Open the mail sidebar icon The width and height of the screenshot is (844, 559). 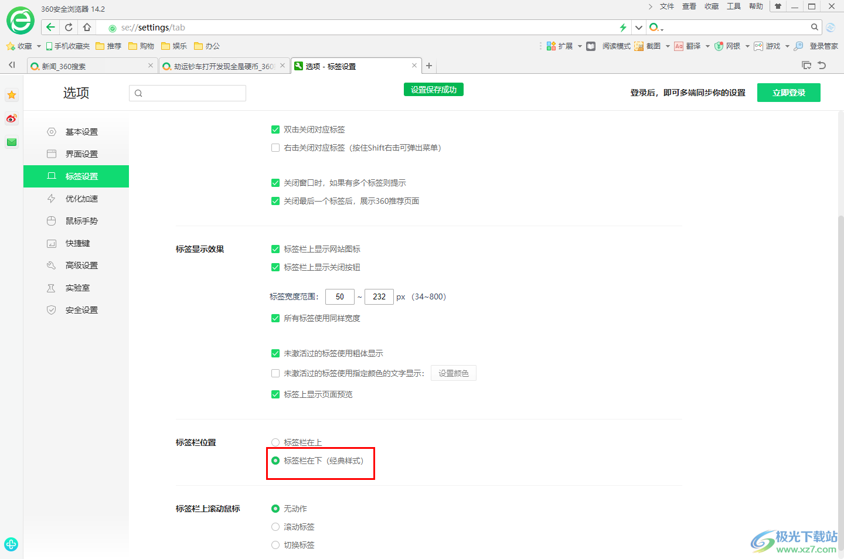tap(12, 142)
